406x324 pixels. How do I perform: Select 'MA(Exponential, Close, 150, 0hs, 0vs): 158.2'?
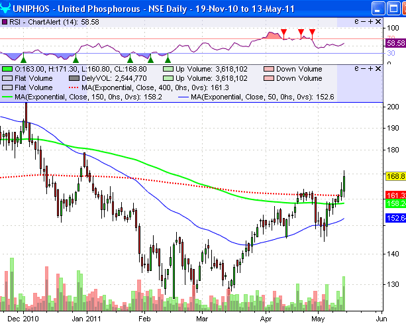[x=88, y=97]
